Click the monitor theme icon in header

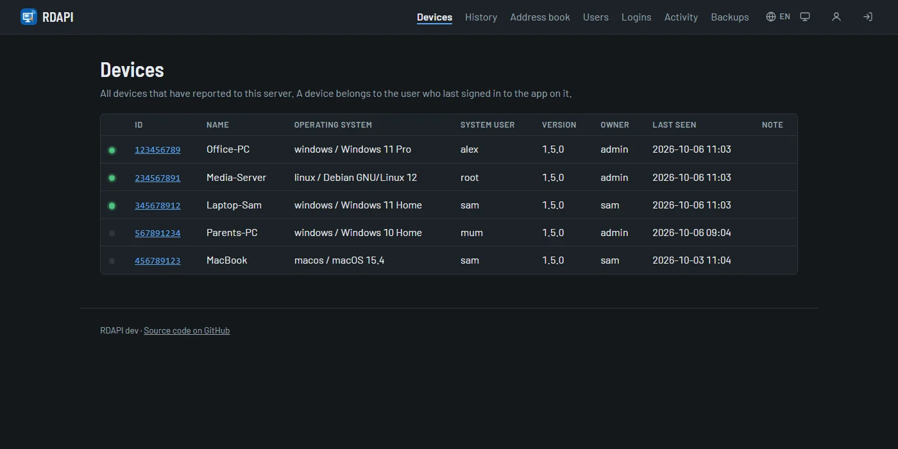point(805,17)
